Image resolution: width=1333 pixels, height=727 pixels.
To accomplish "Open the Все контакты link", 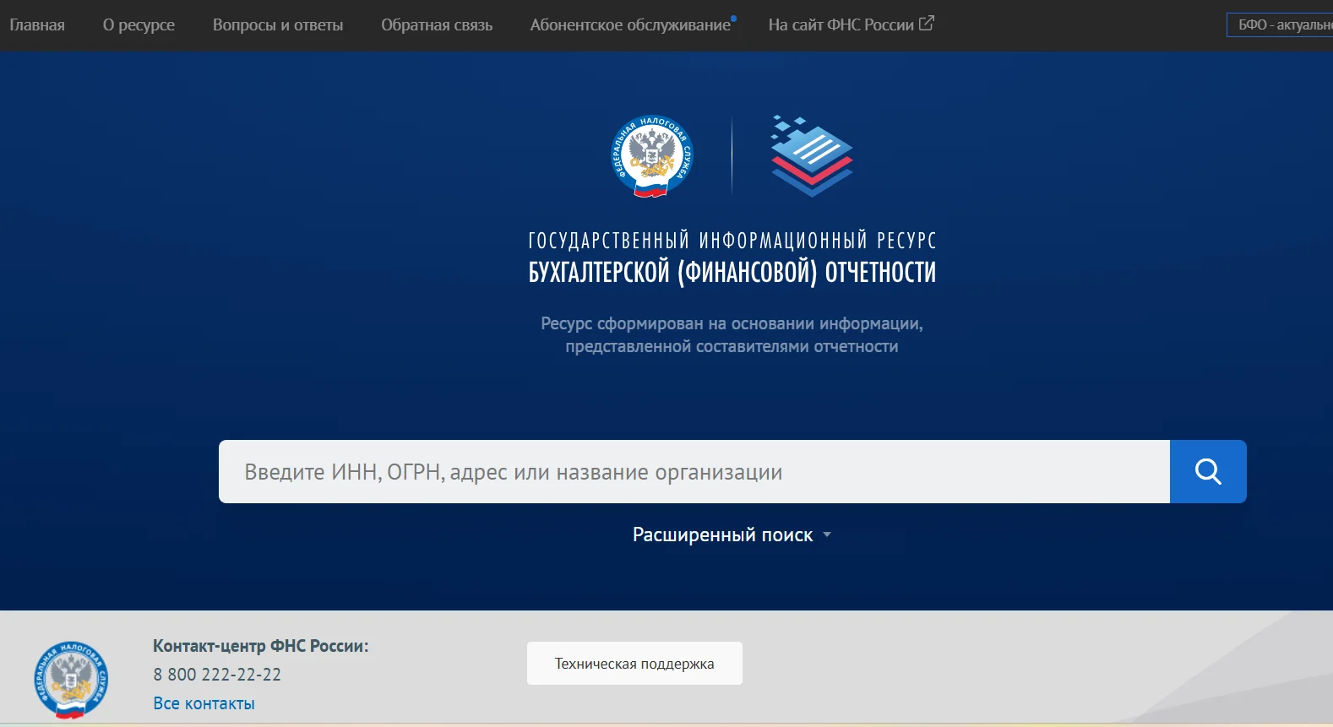I will (x=204, y=703).
